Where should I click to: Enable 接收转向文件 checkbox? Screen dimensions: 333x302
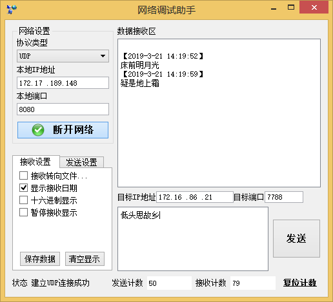pos(24,176)
